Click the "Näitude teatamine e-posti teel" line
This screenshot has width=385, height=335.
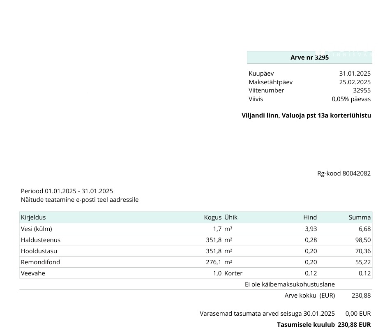click(80, 200)
